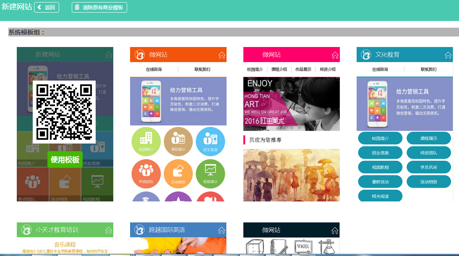Click 教师团队 tile in first template
Viewport: 459px width, 256px height.
33,184
